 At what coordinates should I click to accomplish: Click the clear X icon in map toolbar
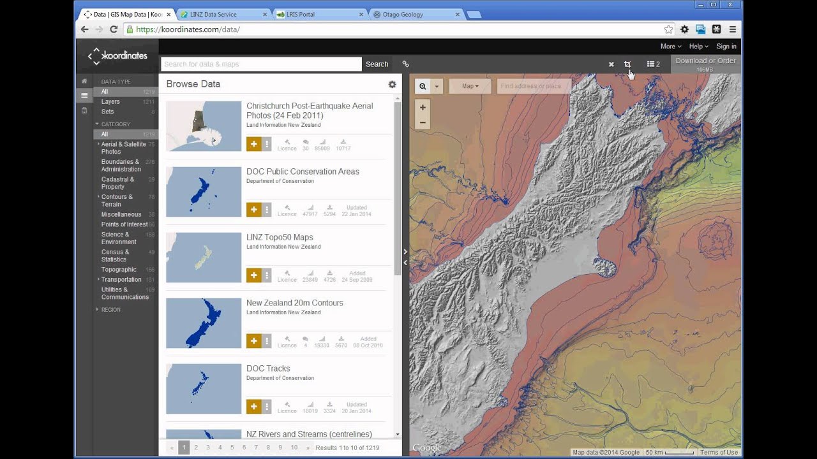[611, 64]
